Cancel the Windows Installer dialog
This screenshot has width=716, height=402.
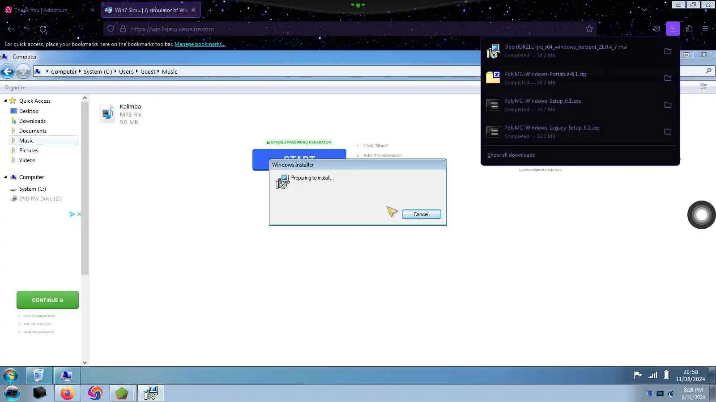(x=421, y=214)
